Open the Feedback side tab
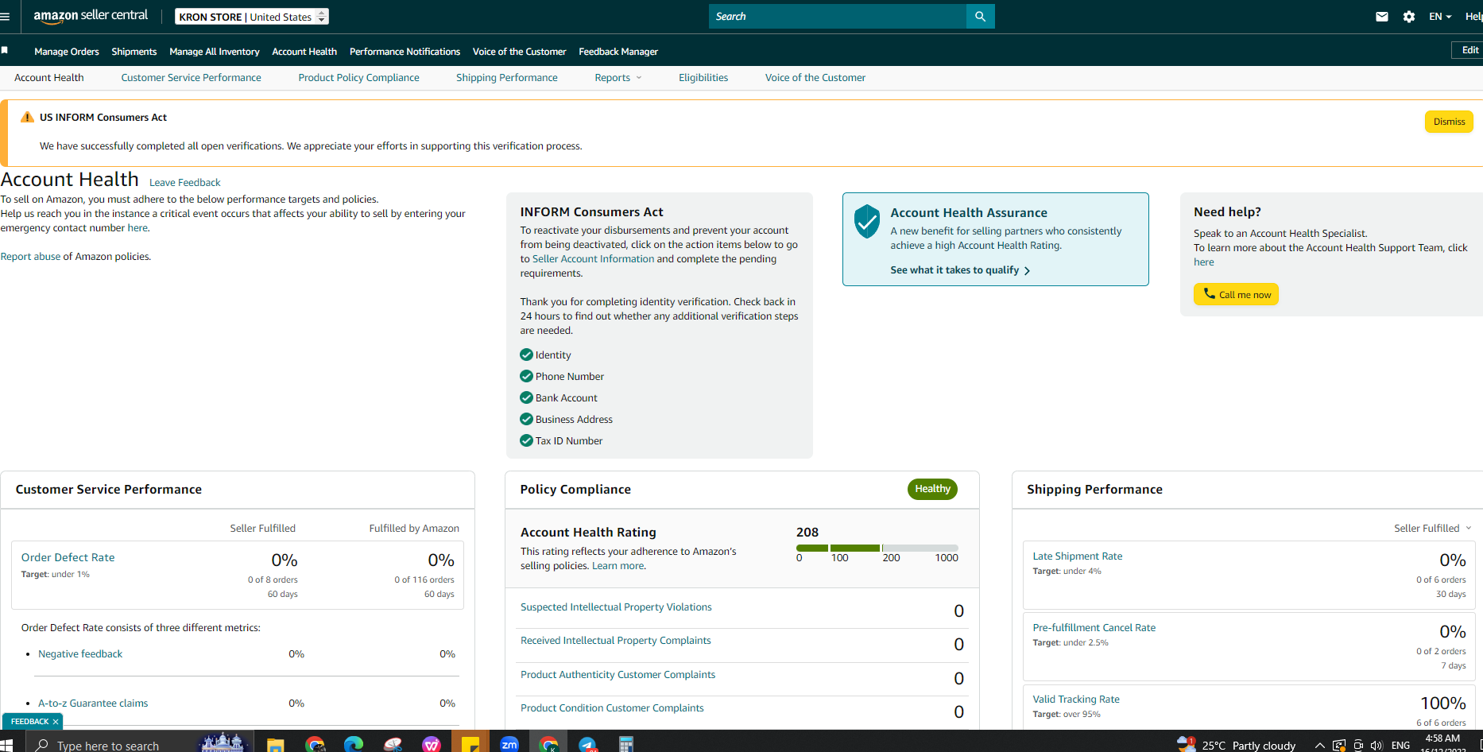 (x=29, y=722)
